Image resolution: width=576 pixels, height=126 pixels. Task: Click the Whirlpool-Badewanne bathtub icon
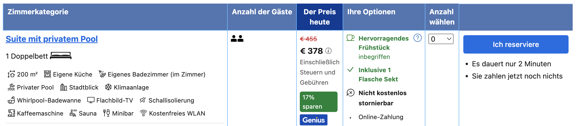coord(11,100)
